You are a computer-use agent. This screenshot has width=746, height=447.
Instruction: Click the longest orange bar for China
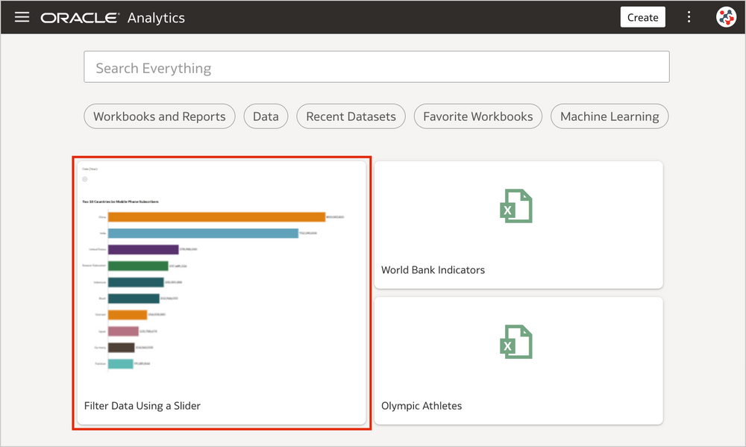[x=216, y=217]
